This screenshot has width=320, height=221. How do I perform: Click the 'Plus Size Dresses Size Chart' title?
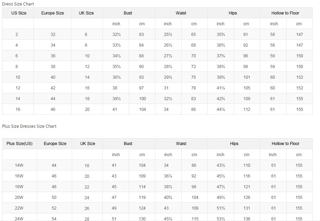pos(29,126)
